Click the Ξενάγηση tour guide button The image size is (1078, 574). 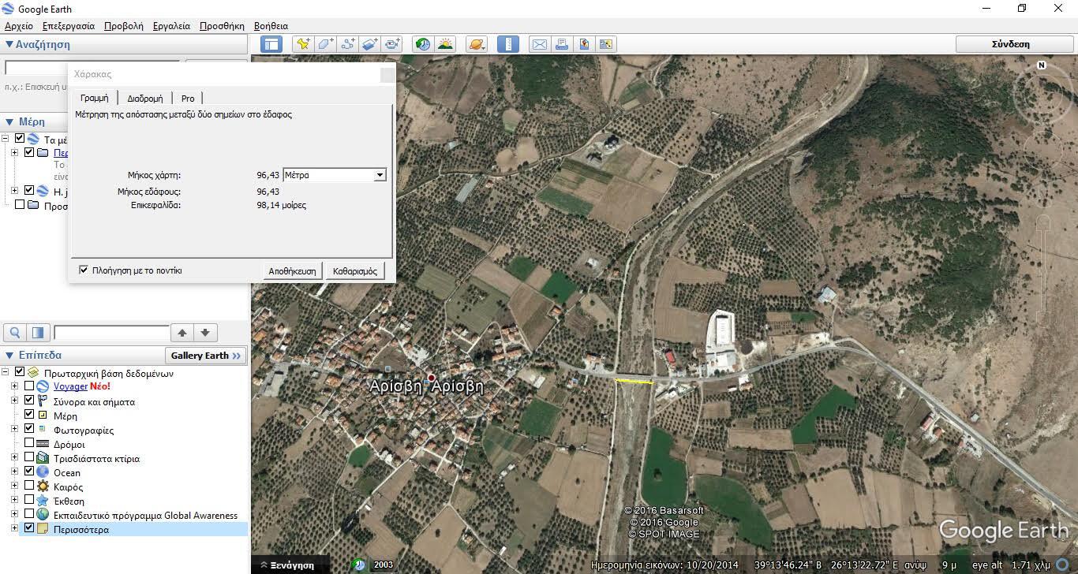click(287, 565)
